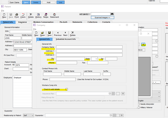
Task: Click Open folder icon in Company window
Action: 43,33
